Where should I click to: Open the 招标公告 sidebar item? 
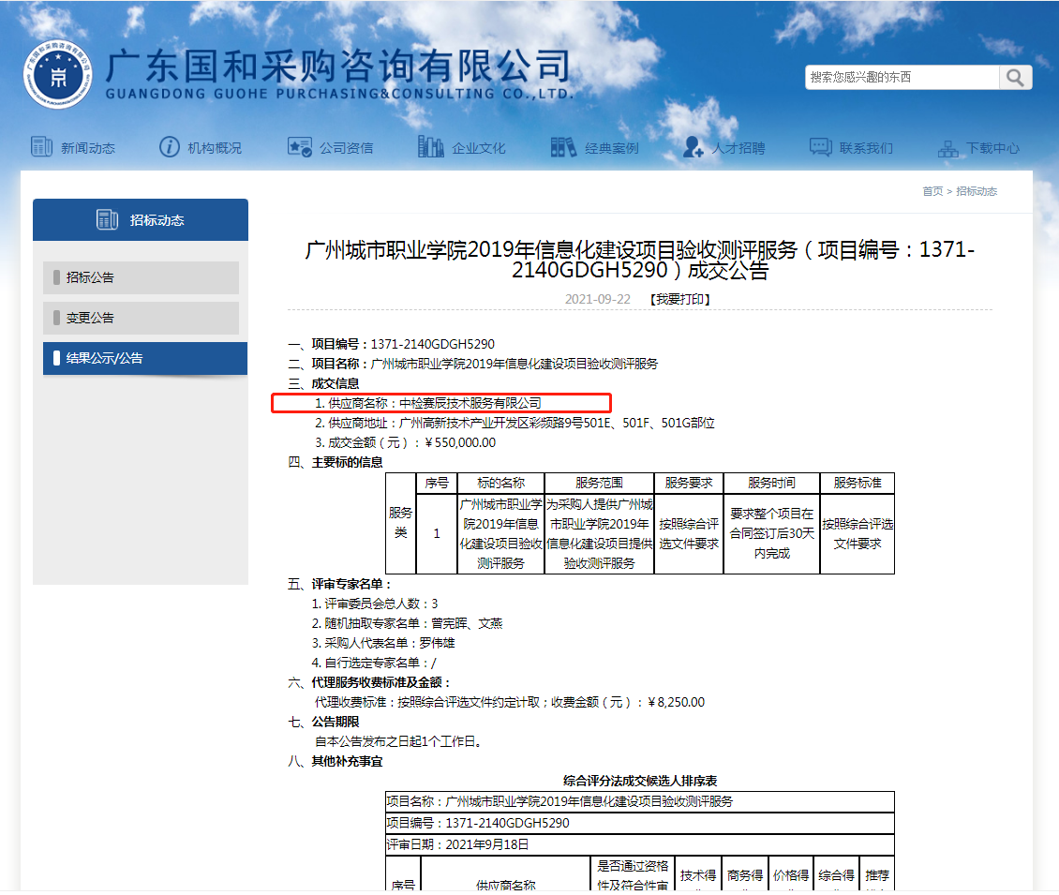pyautogui.click(x=141, y=277)
